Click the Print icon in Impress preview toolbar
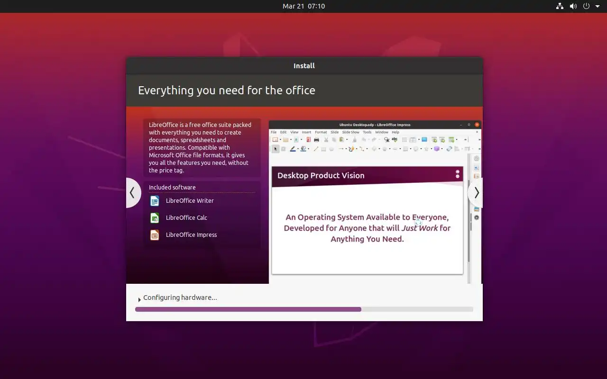The width and height of the screenshot is (607, 379). click(x=316, y=140)
